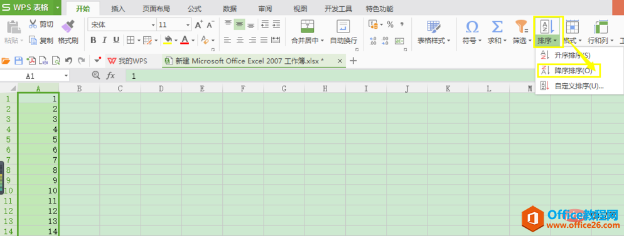Click the currency number format icon
The width and height of the screenshot is (624, 236).
click(x=374, y=24)
